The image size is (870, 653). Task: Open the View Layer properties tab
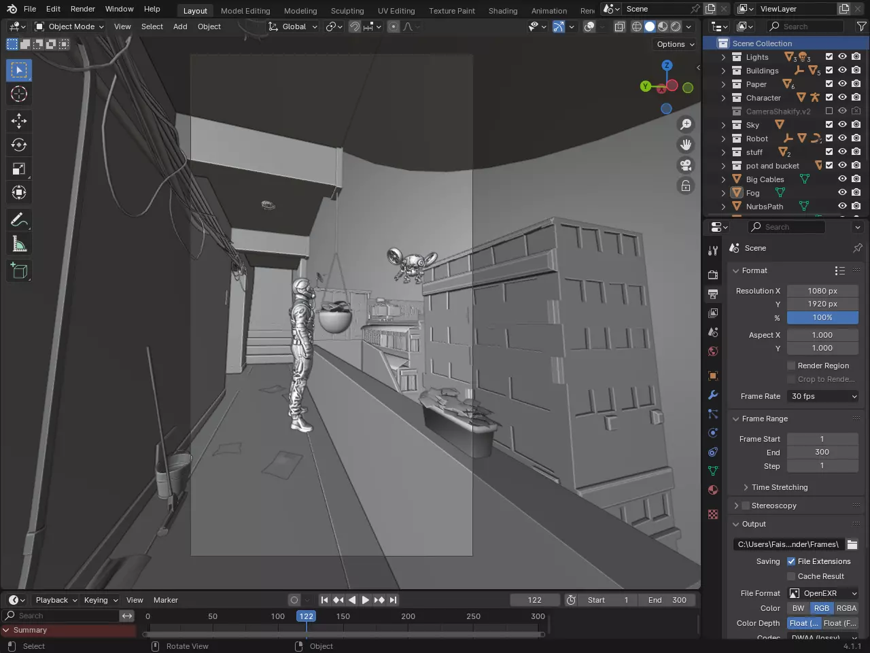713,313
